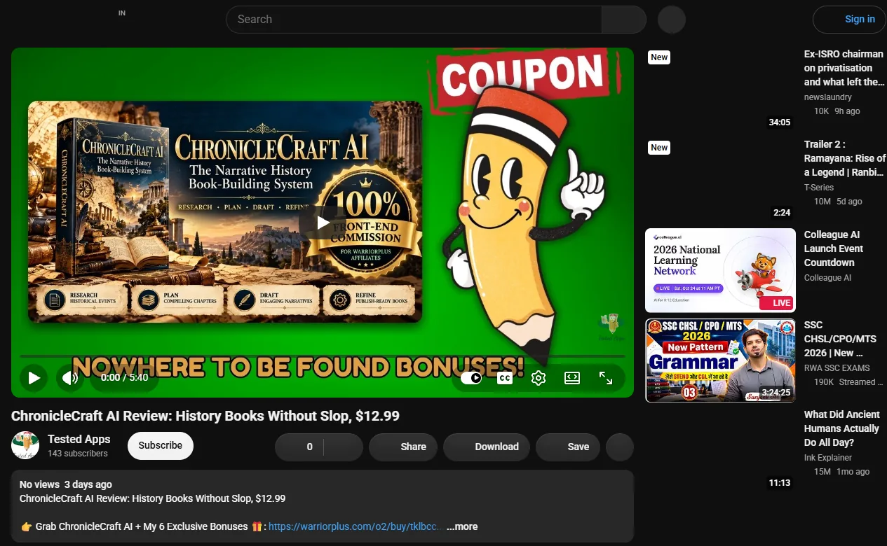Open the warriorplus.com link in description
887x546 pixels.
[356, 526]
